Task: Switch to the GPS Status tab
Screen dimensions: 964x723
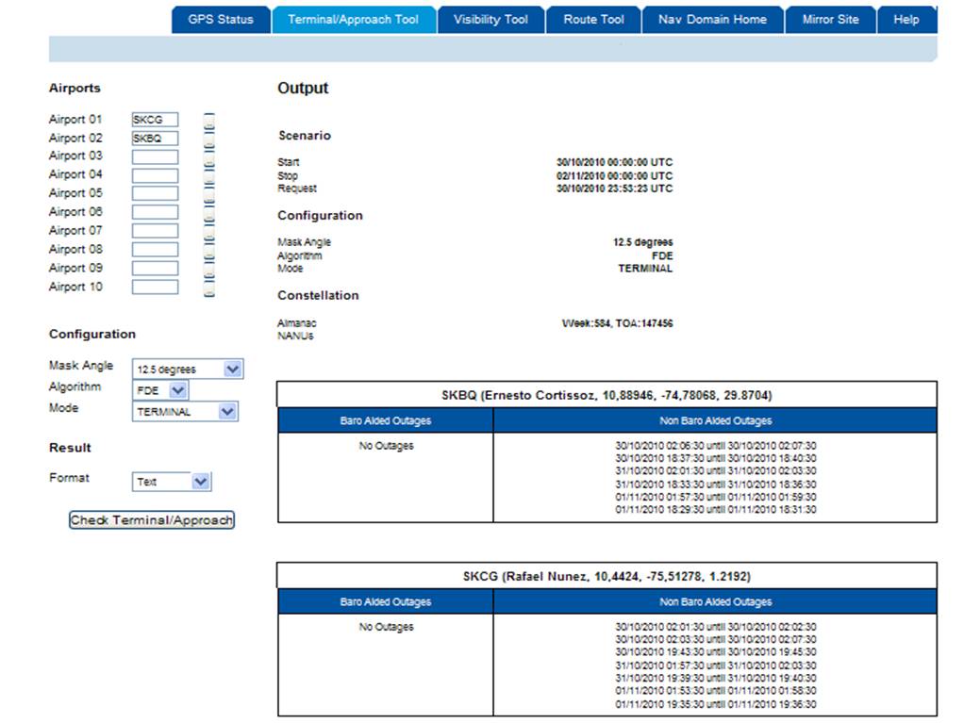Action: 220,18
